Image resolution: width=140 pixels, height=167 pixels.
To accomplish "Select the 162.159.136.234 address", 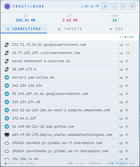I will (x=27, y=86).
